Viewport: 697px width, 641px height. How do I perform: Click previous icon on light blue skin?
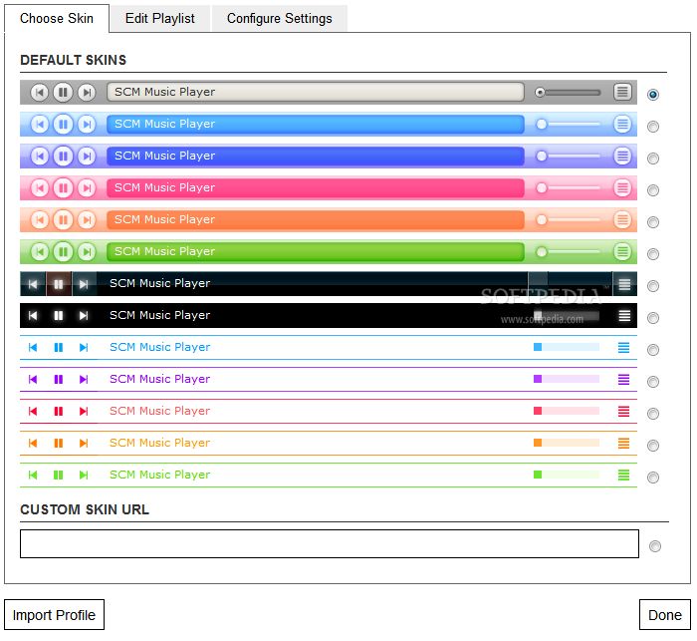pyautogui.click(x=39, y=125)
